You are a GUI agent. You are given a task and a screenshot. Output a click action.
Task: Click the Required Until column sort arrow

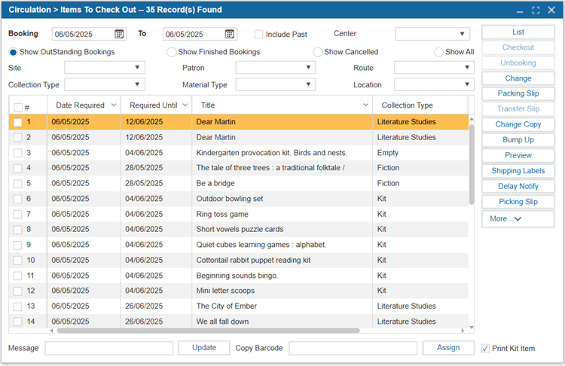(x=185, y=105)
